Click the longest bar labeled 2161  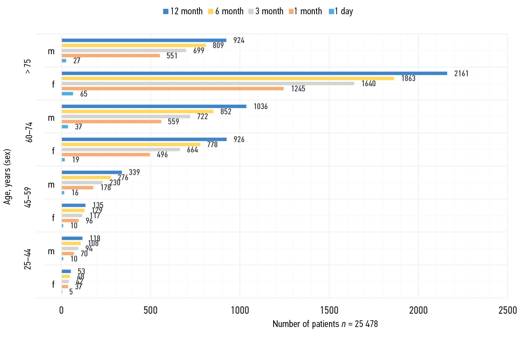tap(254, 73)
